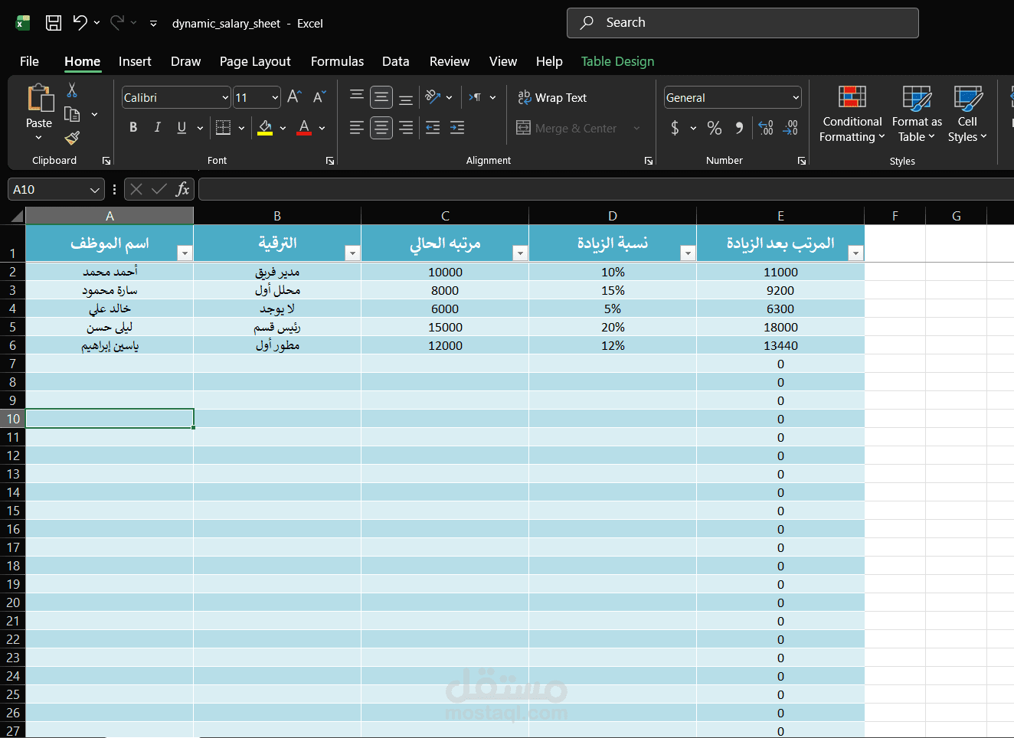This screenshot has height=738, width=1014.
Task: Cut selection with the scissors icon
Action: pos(72,90)
